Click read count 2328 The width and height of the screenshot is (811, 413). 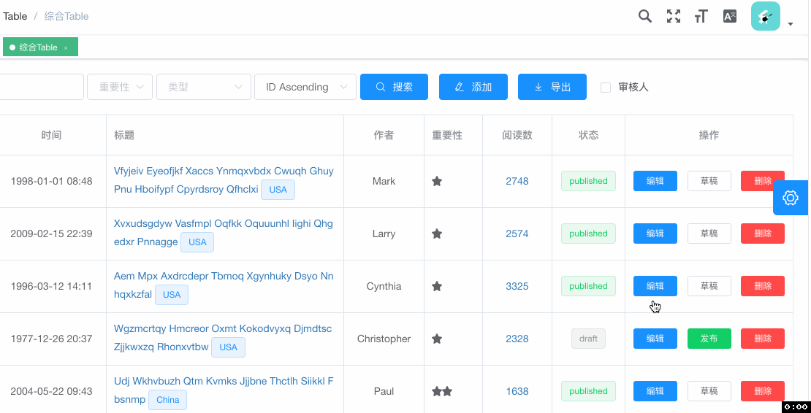pos(517,339)
